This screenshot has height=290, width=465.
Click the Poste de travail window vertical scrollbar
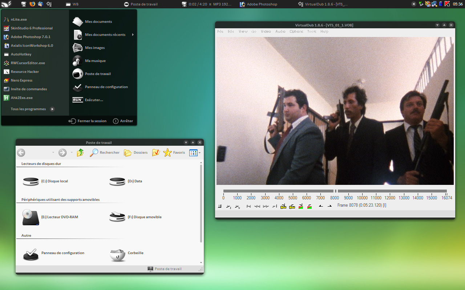[x=201, y=204]
